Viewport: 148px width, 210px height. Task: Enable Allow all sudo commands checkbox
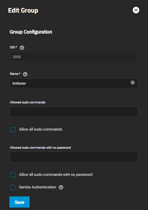click(x=13, y=130)
